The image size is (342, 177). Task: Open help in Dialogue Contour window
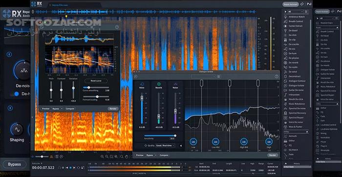pos(117,27)
